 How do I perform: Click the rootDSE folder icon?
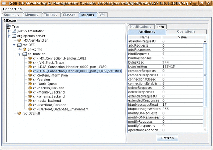(19, 45)
